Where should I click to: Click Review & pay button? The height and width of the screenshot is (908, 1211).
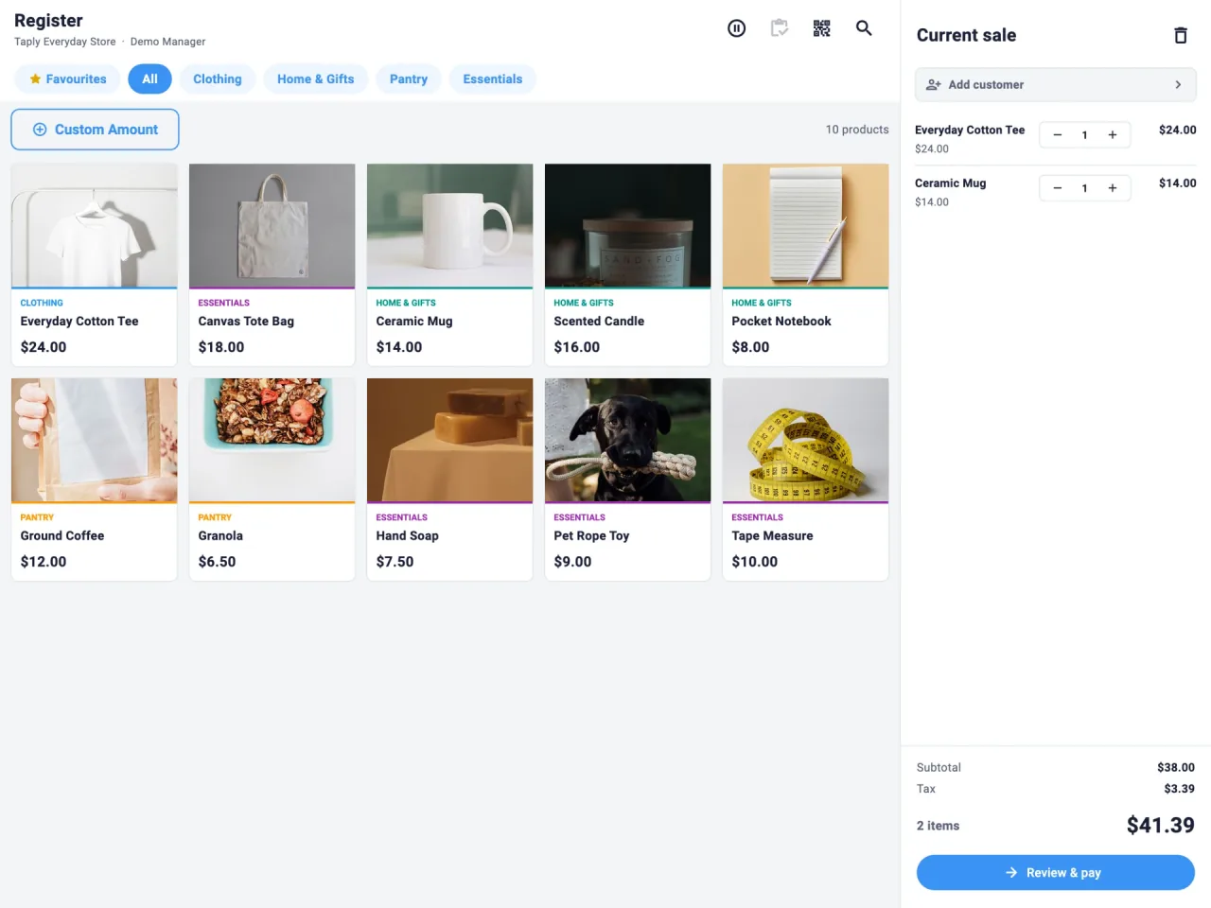coord(1056,873)
